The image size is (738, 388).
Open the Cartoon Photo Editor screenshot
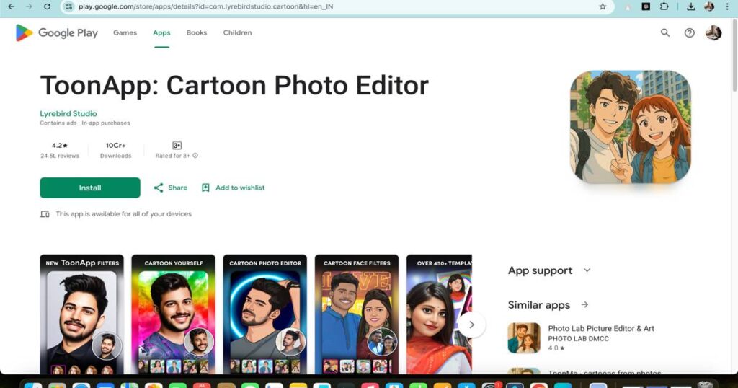point(265,314)
